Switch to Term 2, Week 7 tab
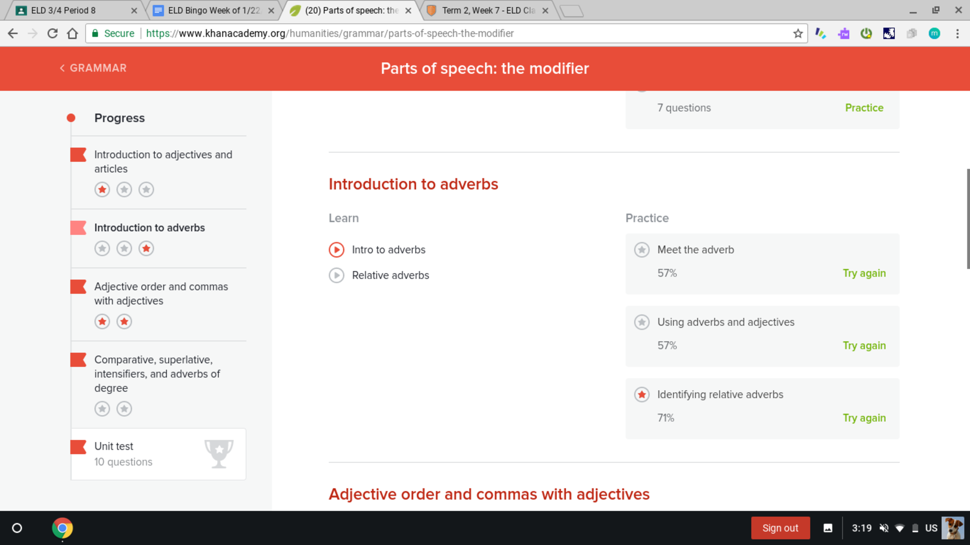Viewport: 970px width, 545px height. point(488,10)
